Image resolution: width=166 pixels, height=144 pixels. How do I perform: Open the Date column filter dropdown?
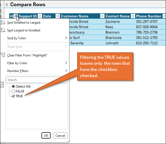tap(57, 16)
